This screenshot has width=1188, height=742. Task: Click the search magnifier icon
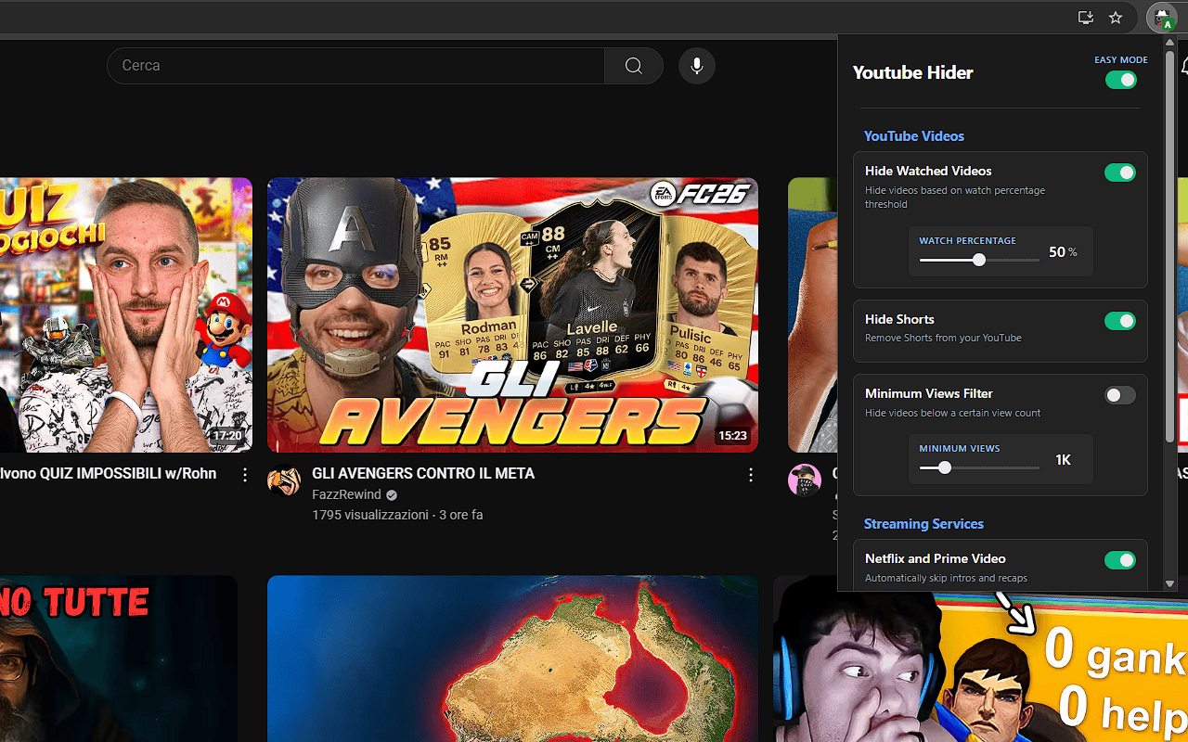[x=633, y=66]
